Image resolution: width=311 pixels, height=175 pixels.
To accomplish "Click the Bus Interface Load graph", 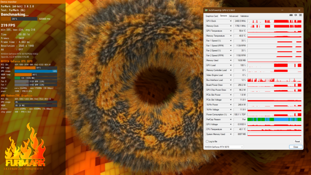I will pos(274,80).
